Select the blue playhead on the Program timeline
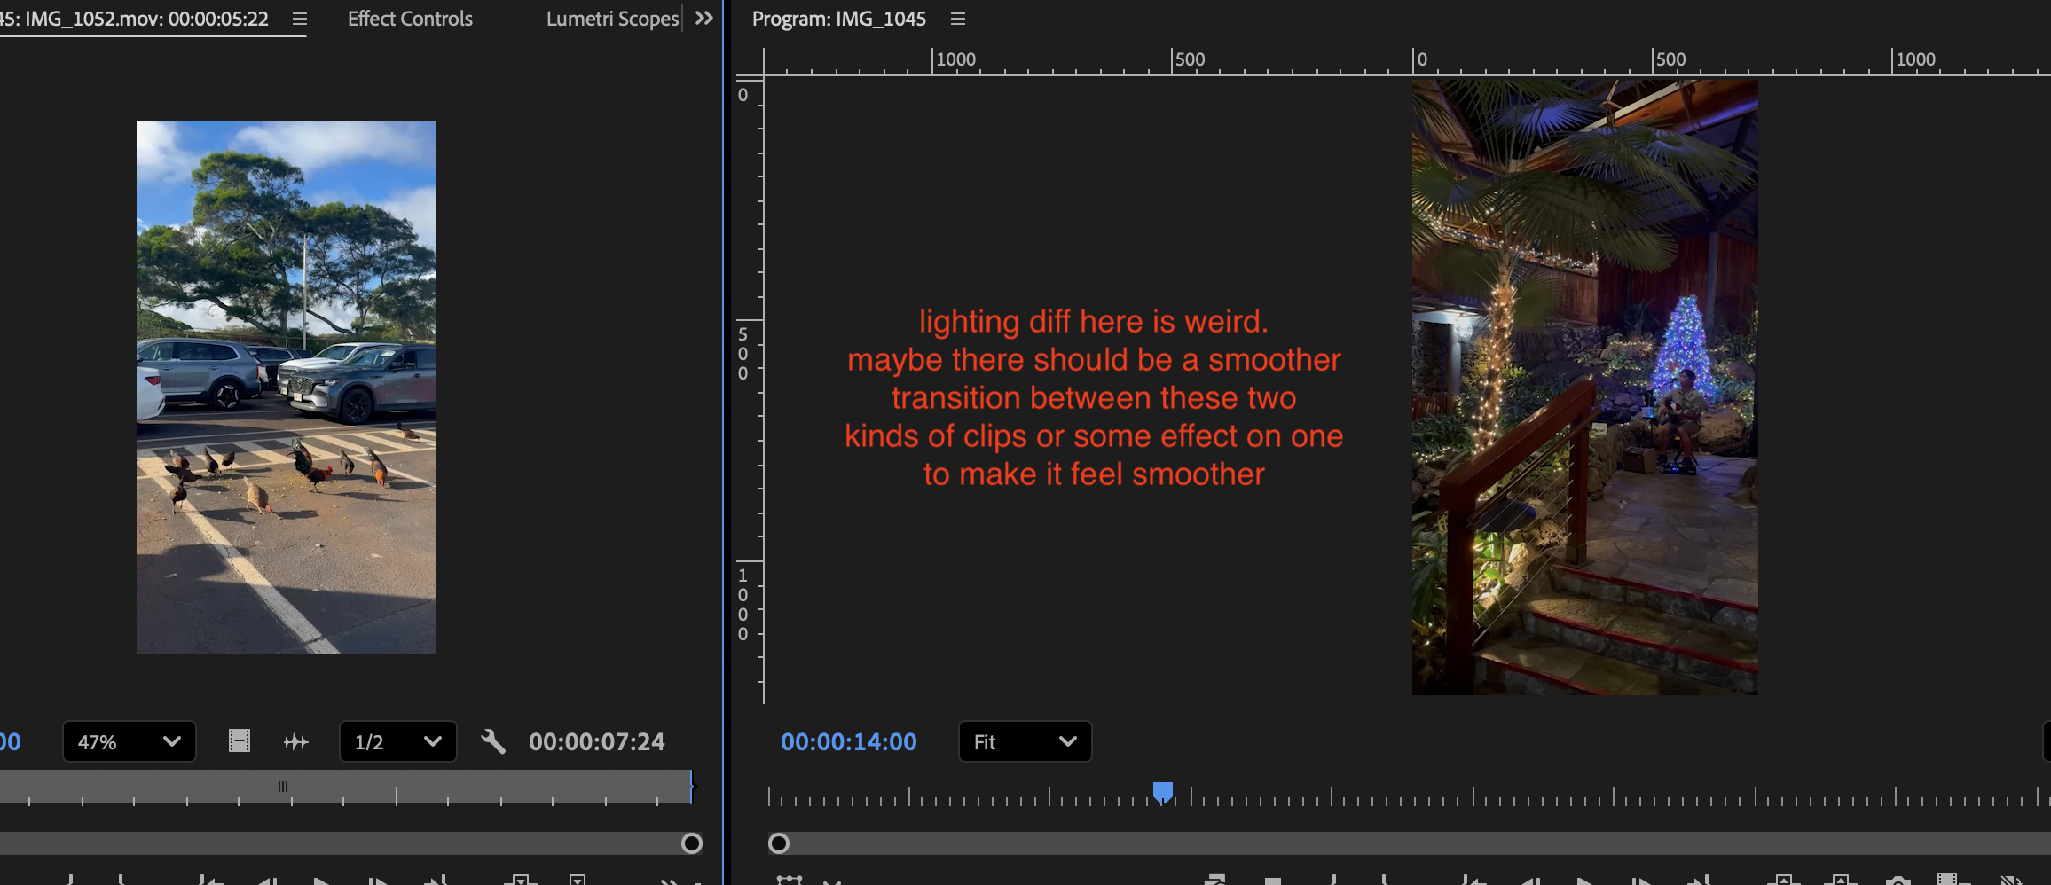2051x885 pixels. click(1163, 790)
